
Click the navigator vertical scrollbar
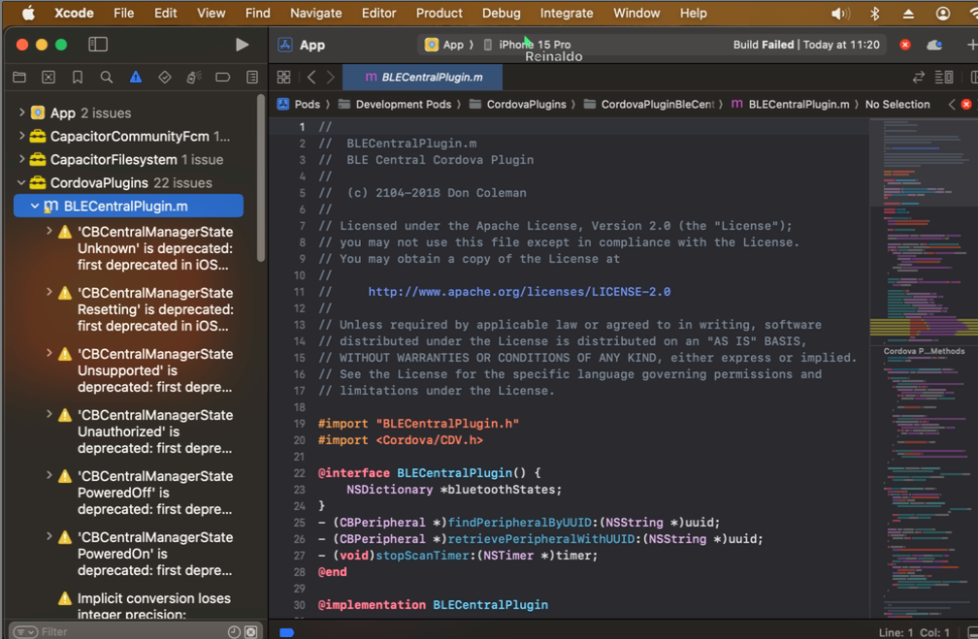pos(261,178)
